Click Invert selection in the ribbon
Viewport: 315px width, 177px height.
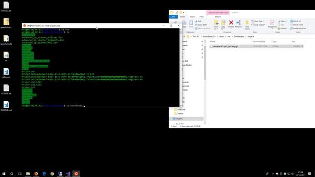coord(298,29)
